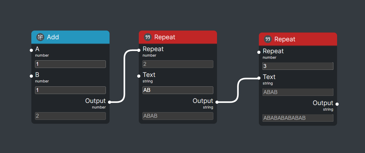Screen dimensions: 365x153
Task: Click the right Repeat node's Repeat input port
Action: (259, 52)
